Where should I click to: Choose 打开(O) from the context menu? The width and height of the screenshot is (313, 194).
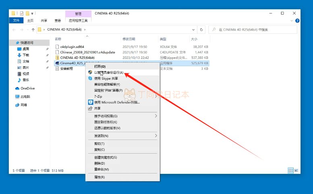point(100,66)
